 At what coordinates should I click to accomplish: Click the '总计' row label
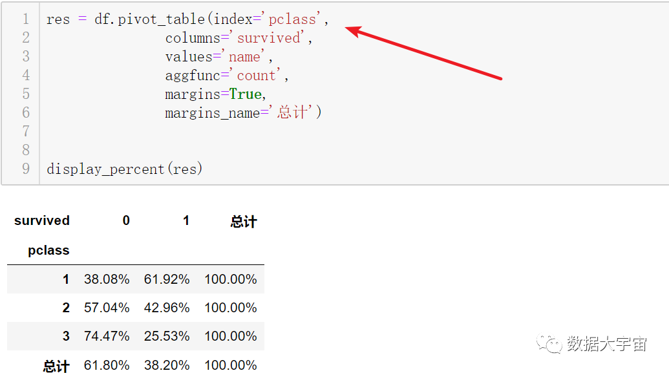[56, 366]
